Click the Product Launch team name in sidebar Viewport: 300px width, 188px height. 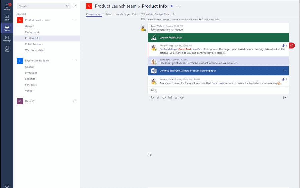coord(37,20)
